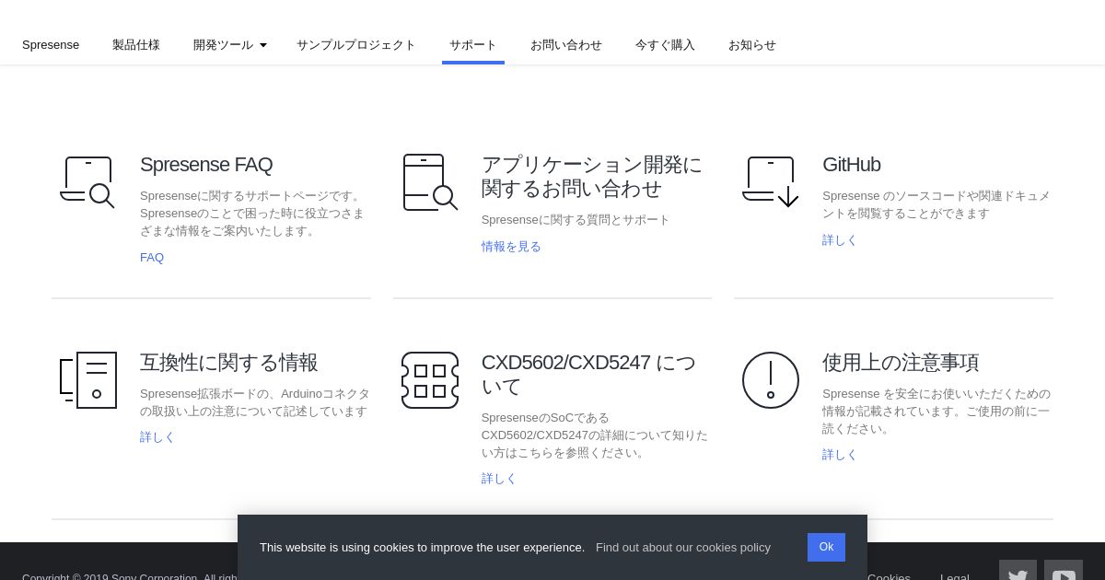The width and height of the screenshot is (1105, 580).
Task: Open the Legal footer link
Action: coord(954,577)
